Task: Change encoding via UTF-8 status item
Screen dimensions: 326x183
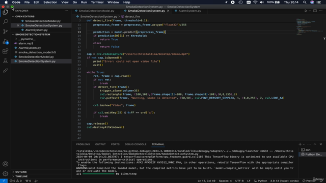Action: 239,181
